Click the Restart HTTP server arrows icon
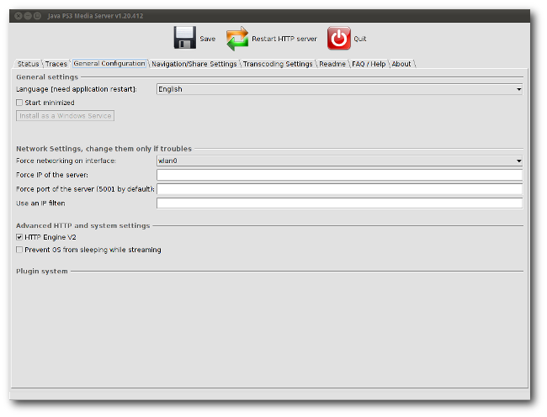 (237, 39)
